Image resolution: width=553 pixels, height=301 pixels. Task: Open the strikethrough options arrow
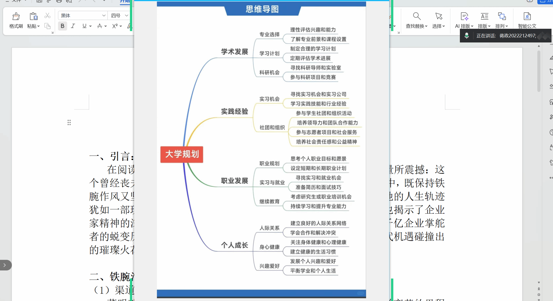point(106,26)
